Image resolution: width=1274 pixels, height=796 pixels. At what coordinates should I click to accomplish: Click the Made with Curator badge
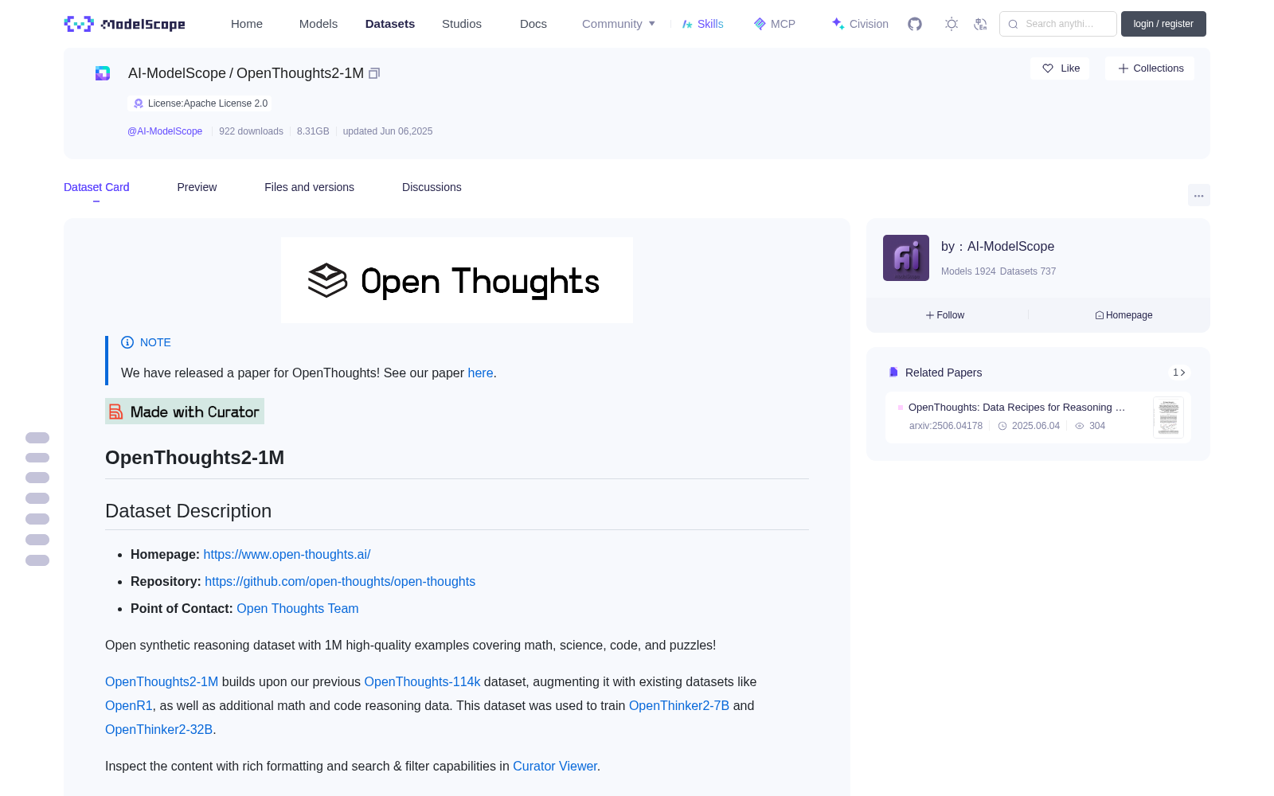point(185,412)
